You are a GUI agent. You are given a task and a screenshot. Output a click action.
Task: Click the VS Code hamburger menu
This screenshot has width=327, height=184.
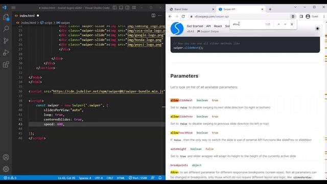coord(14,8)
